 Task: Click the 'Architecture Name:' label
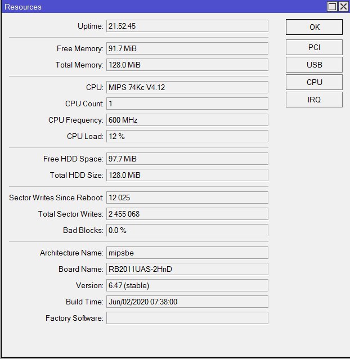coord(71,253)
